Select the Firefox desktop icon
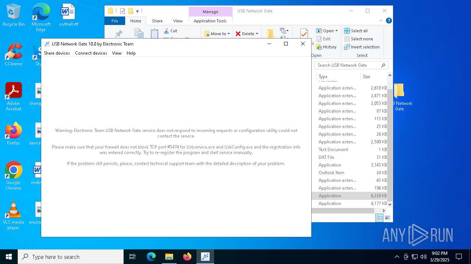The height and width of the screenshot is (264, 471). 14,134
